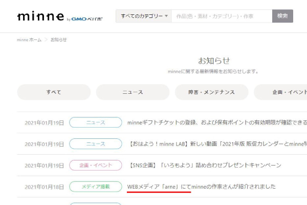Click the 2021年01月18日 date text
Image resolution: width=307 pixels, height=205 pixels.
[x=44, y=187]
